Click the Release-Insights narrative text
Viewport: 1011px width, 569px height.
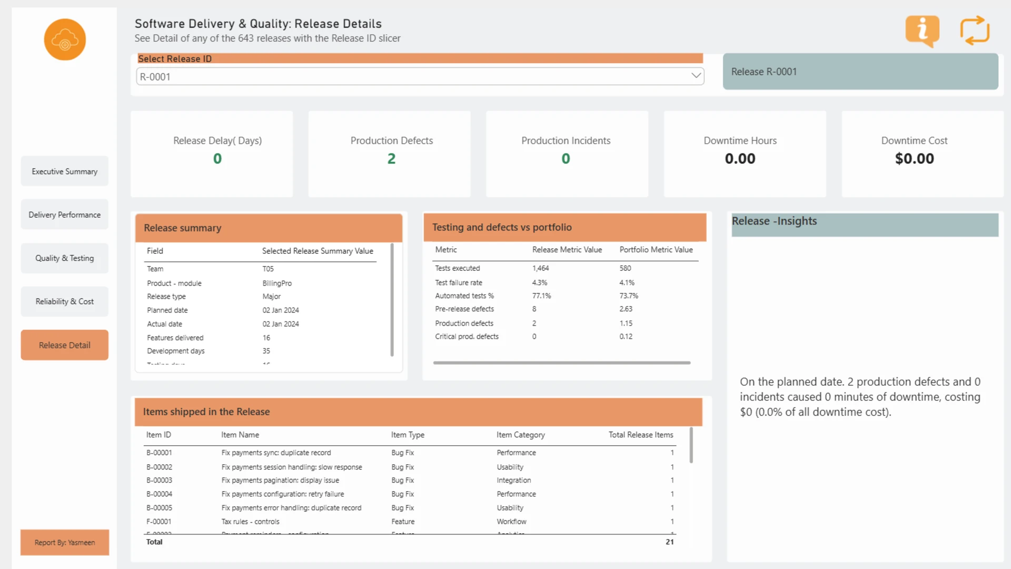coord(860,397)
